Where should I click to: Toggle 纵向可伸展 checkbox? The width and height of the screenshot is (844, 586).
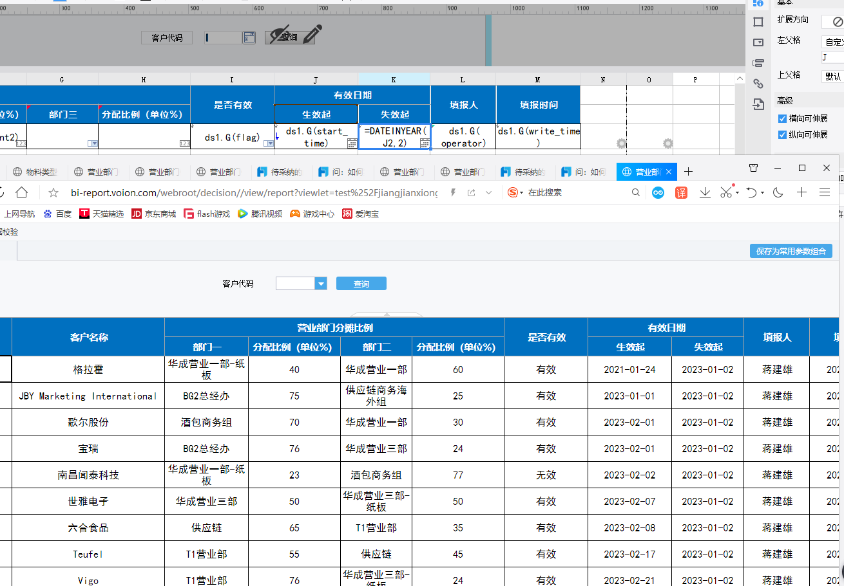[x=782, y=134]
